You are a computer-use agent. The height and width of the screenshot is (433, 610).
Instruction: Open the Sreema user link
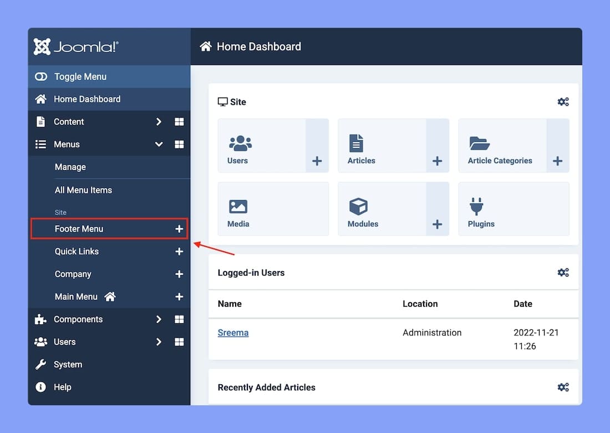click(x=233, y=333)
